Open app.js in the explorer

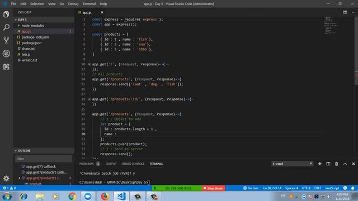(44, 31)
